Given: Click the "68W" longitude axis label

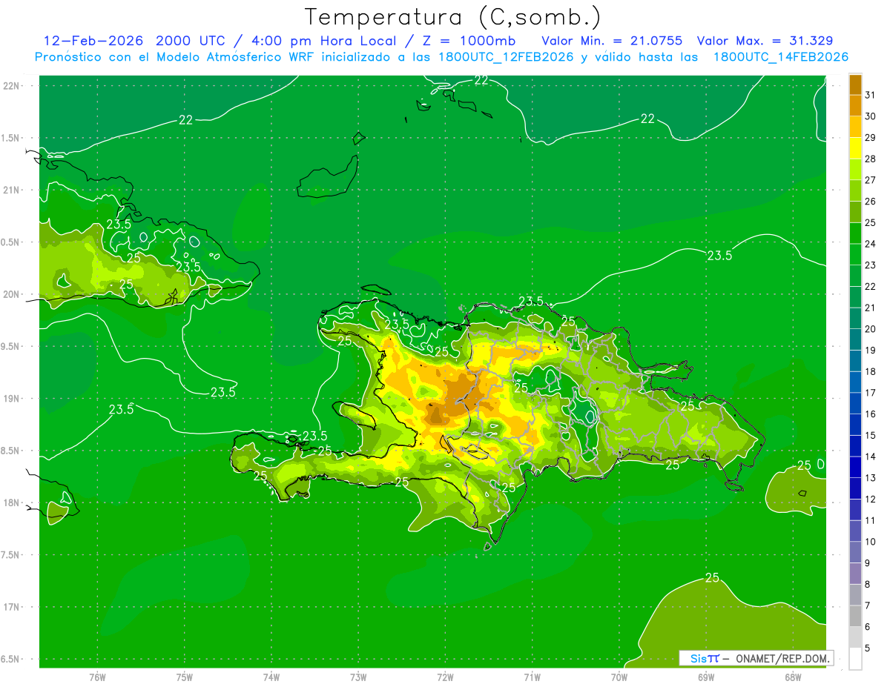Looking at the screenshot, I should [x=793, y=677].
